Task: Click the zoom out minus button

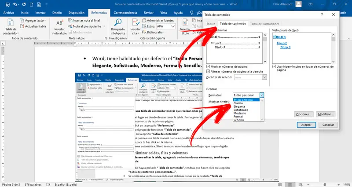Action: click(x=308, y=184)
